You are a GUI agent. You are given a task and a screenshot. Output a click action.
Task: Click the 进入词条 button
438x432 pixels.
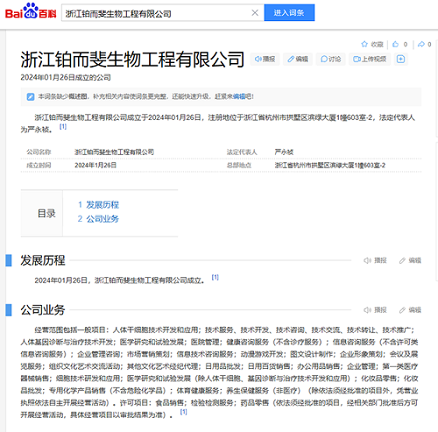289,13
